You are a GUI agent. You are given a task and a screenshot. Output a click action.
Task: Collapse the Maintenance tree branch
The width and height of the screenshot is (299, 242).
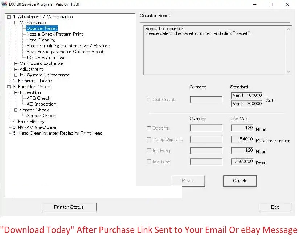[x=16, y=23]
